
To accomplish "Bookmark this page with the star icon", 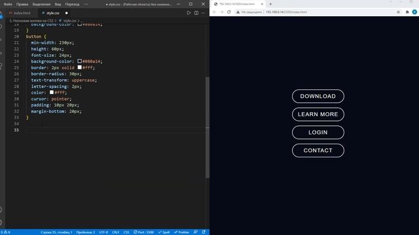I will pyautogui.click(x=398, y=12).
